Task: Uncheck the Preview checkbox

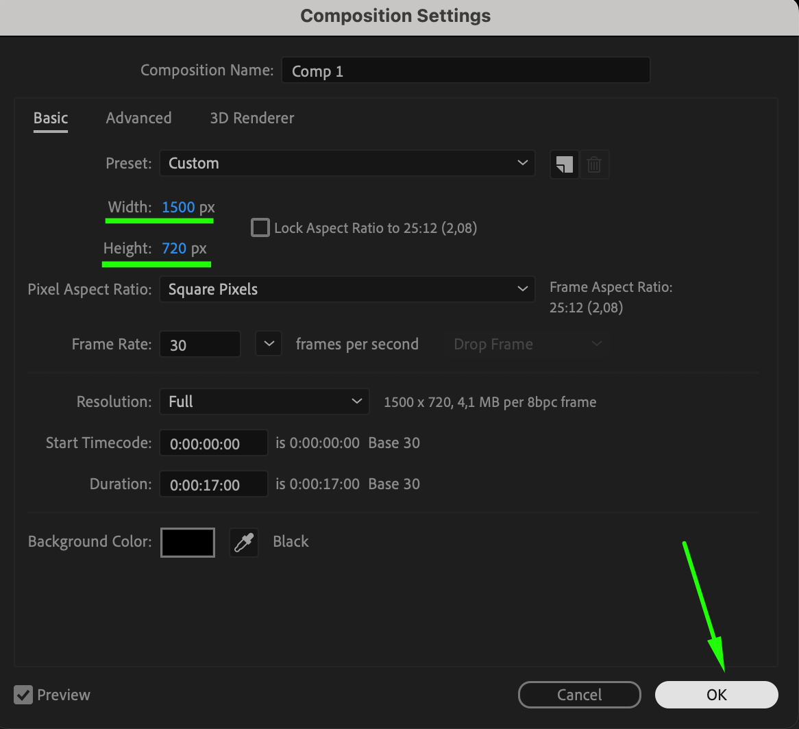Action: click(x=24, y=695)
